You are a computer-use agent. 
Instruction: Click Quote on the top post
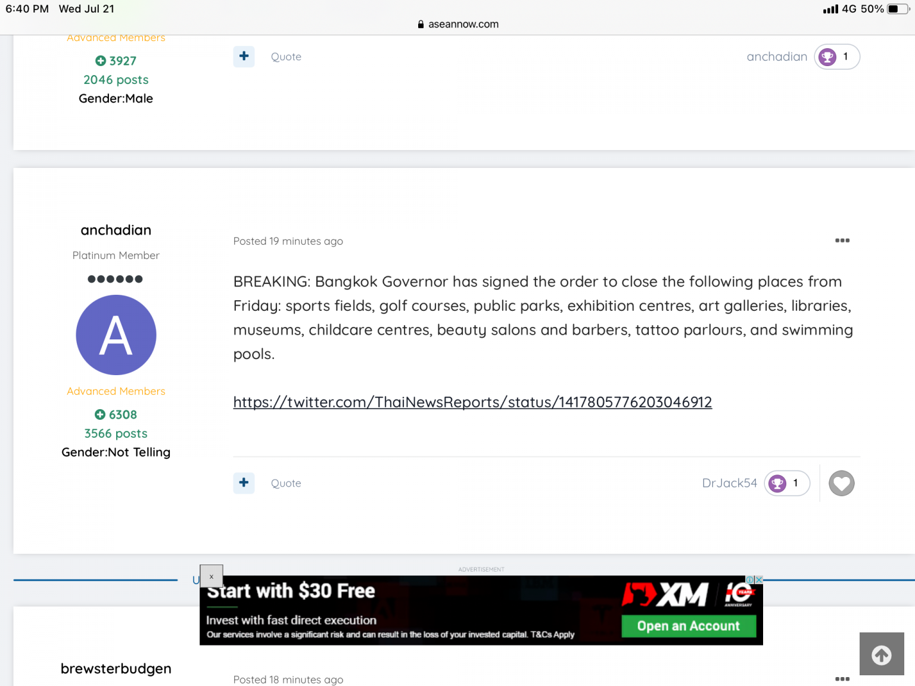tap(286, 57)
